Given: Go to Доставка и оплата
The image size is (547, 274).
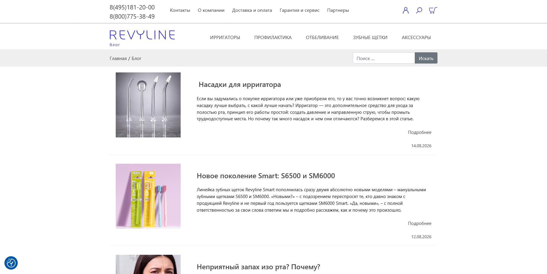Looking at the screenshot, I should pyautogui.click(x=252, y=10).
